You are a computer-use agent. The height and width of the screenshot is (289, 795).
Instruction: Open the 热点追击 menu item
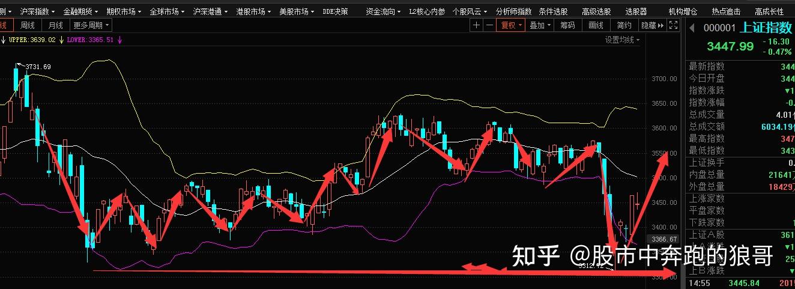(x=726, y=11)
